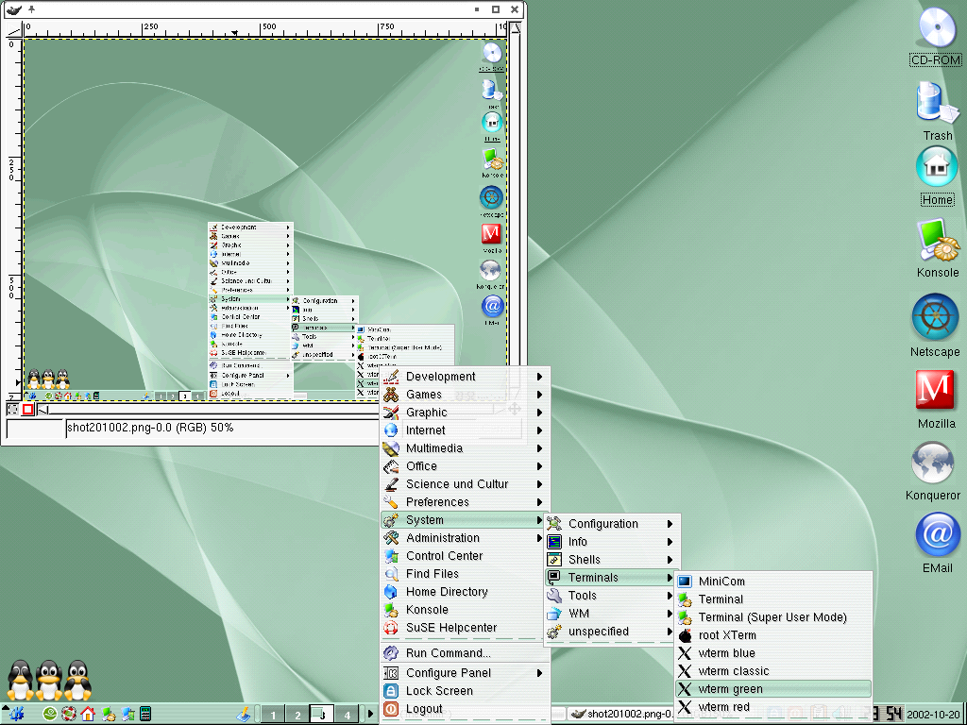The image size is (967, 725).
Task: Expand the Multimedia submenu
Action: pyautogui.click(x=465, y=447)
